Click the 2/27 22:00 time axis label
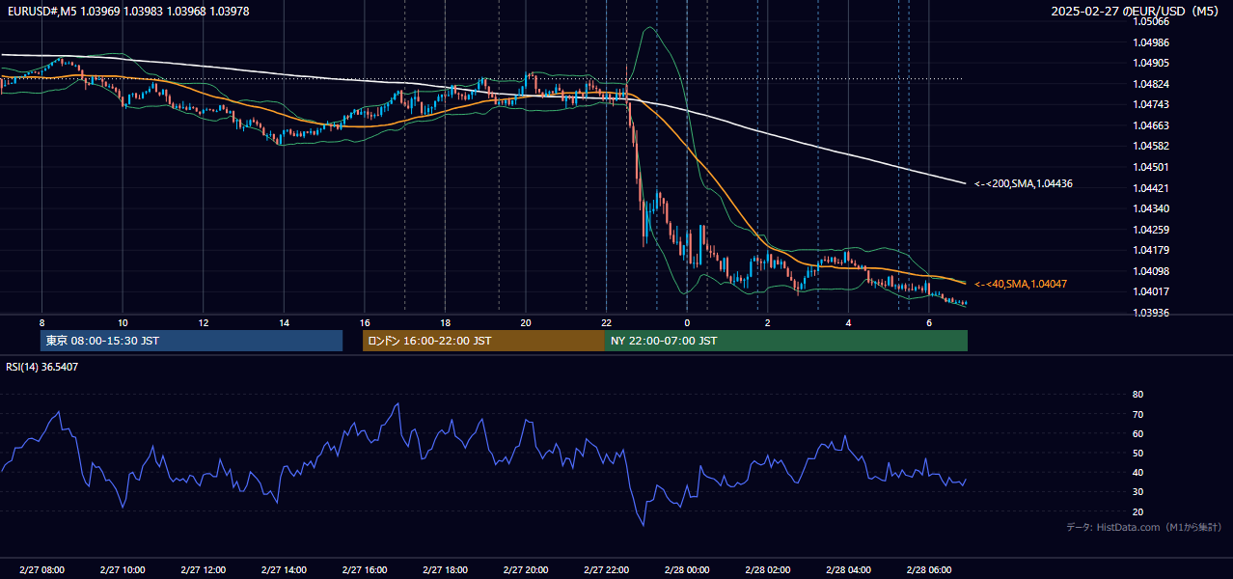1233x579 pixels. coord(606,569)
